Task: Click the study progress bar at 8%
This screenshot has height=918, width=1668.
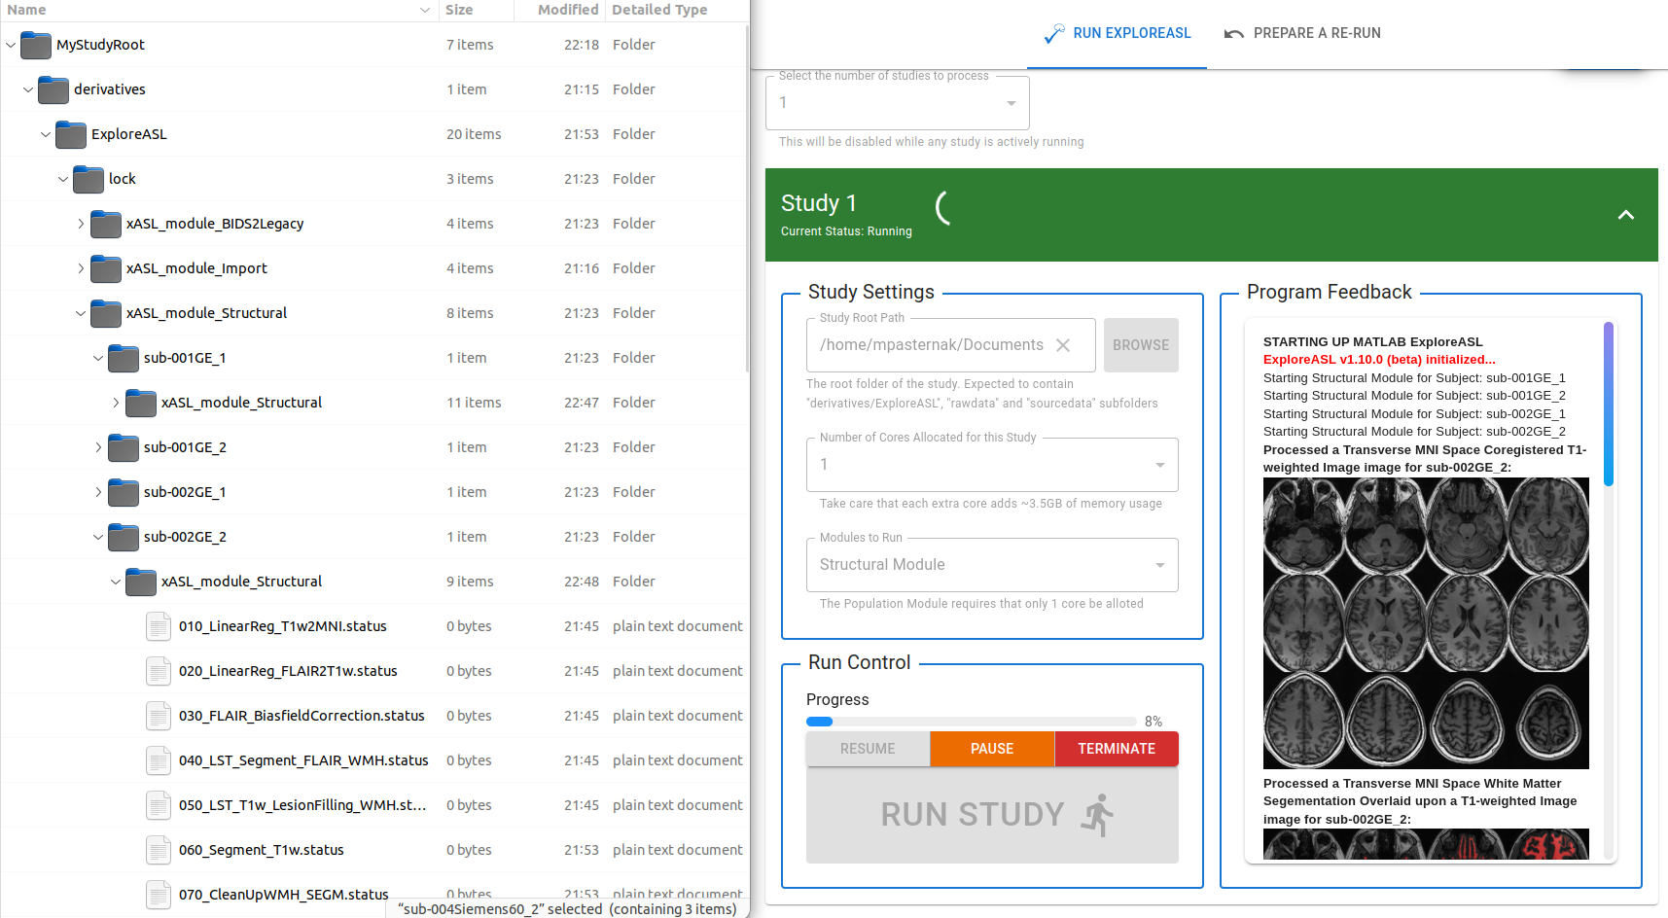Action: point(972,722)
